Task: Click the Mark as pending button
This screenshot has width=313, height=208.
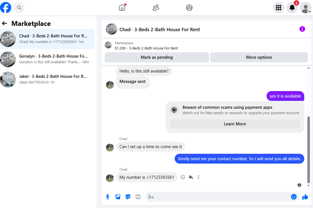Action: tap(157, 57)
